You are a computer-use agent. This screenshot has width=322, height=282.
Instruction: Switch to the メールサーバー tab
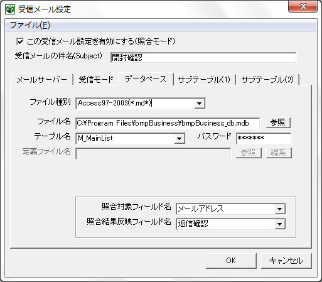pyautogui.click(x=41, y=80)
